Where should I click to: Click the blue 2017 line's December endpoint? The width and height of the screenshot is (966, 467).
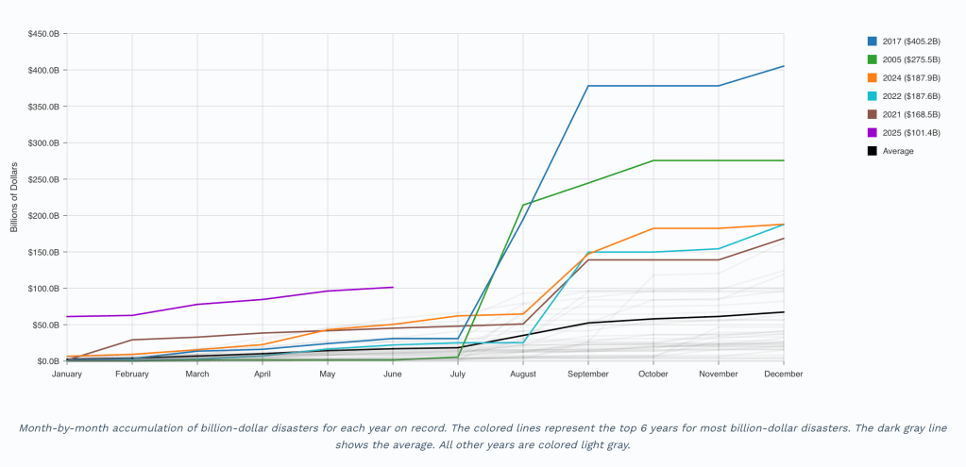[783, 66]
